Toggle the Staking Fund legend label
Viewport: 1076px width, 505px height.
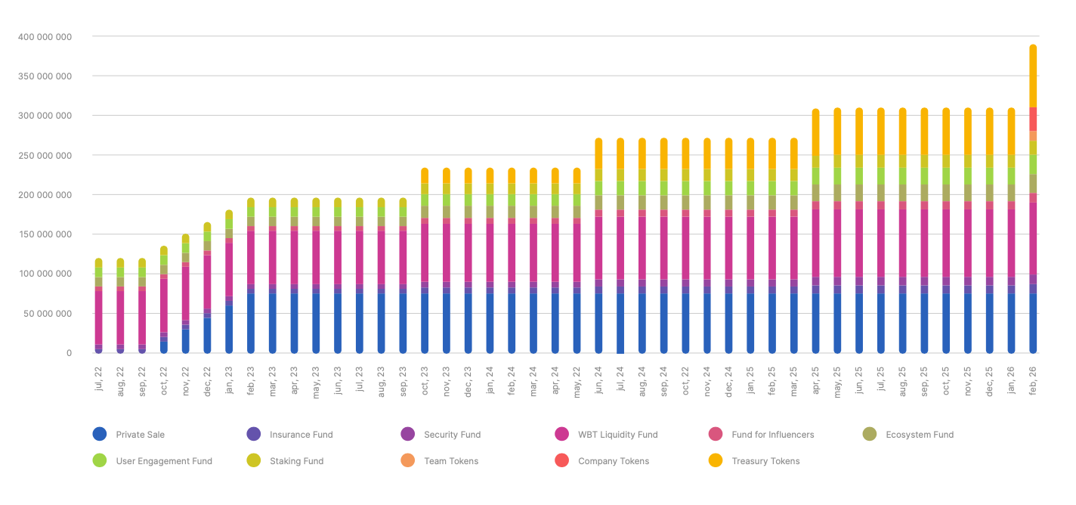tap(297, 461)
